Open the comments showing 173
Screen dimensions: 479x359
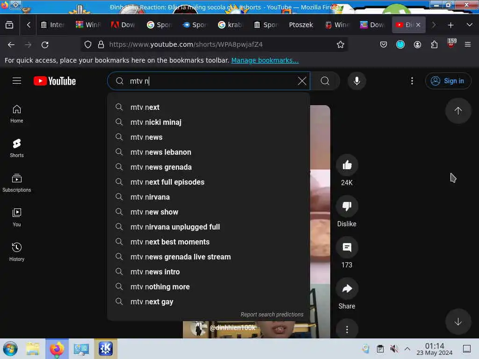pyautogui.click(x=347, y=247)
